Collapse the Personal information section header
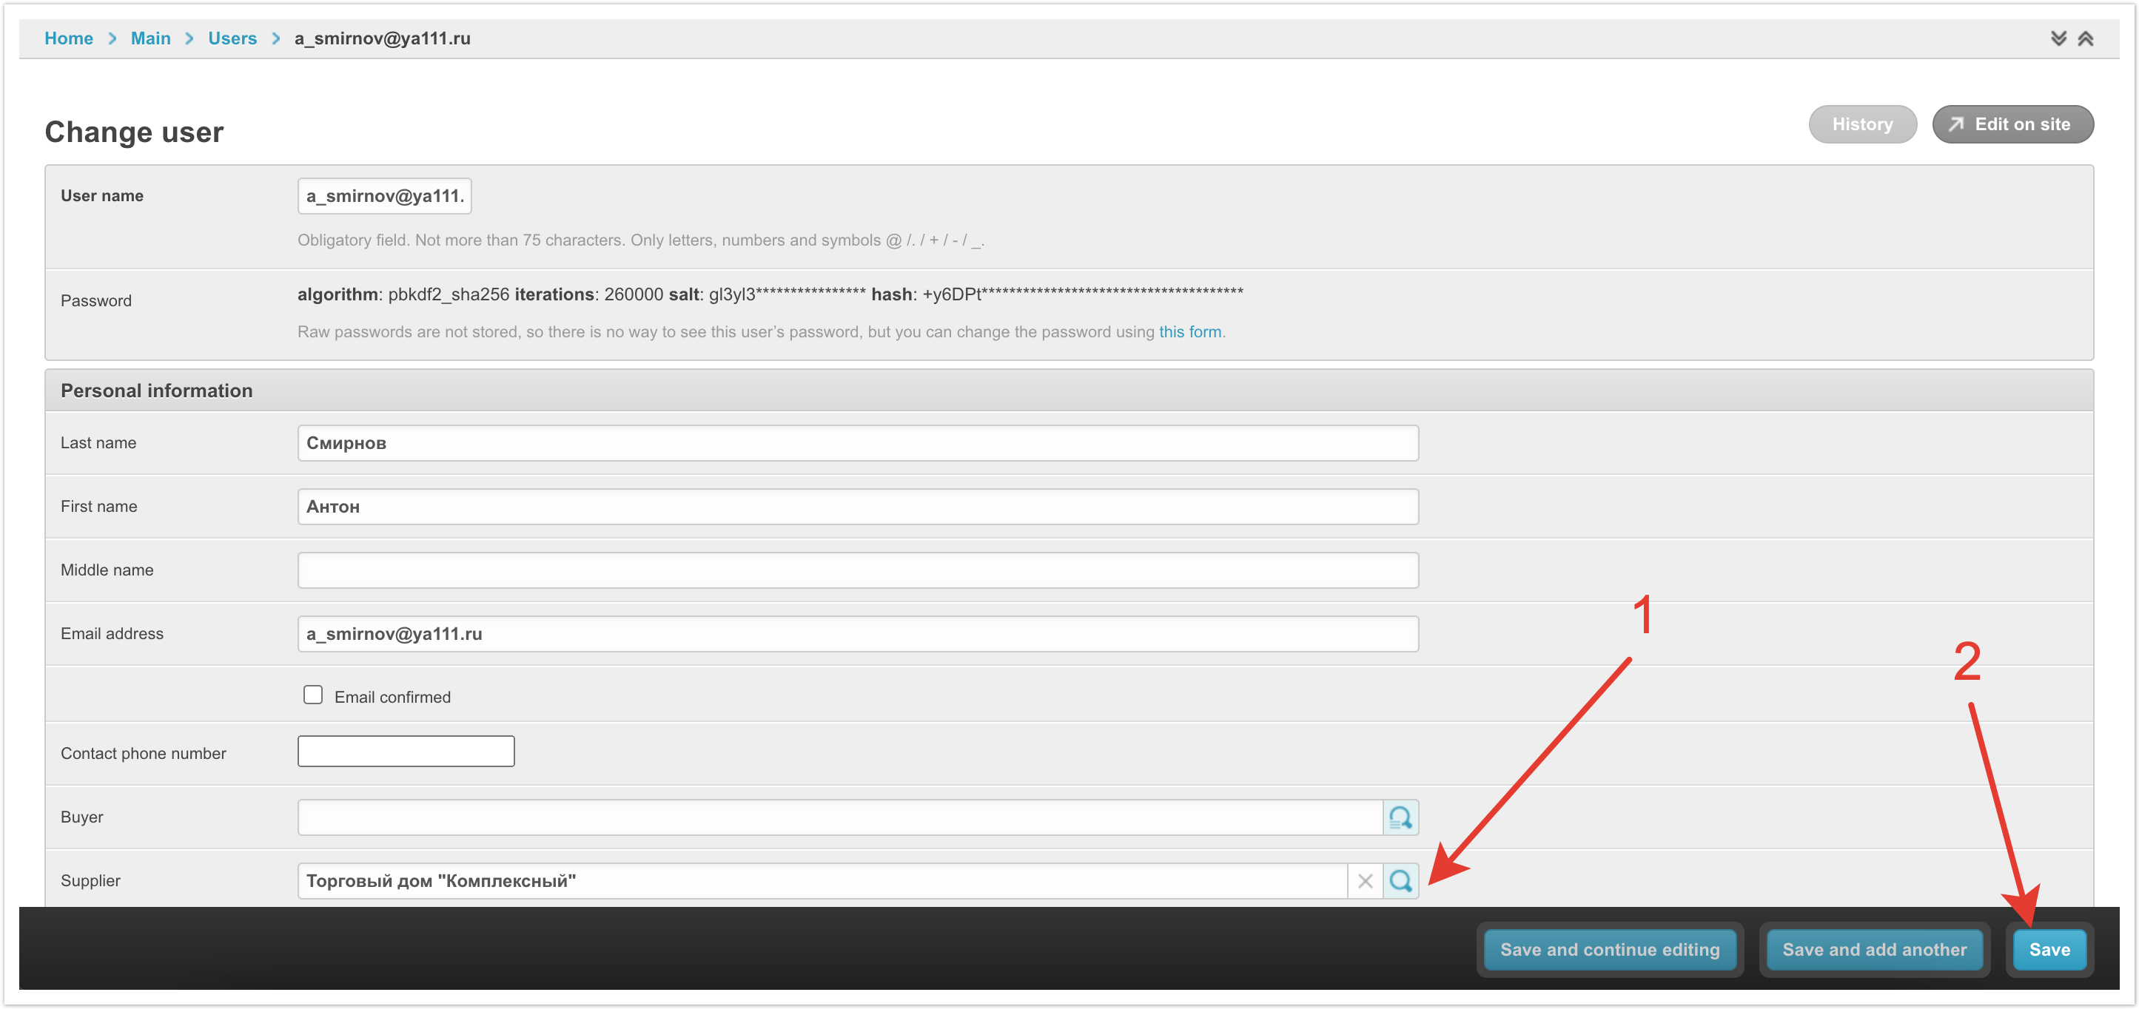This screenshot has height=1009, width=2139. pos(156,391)
